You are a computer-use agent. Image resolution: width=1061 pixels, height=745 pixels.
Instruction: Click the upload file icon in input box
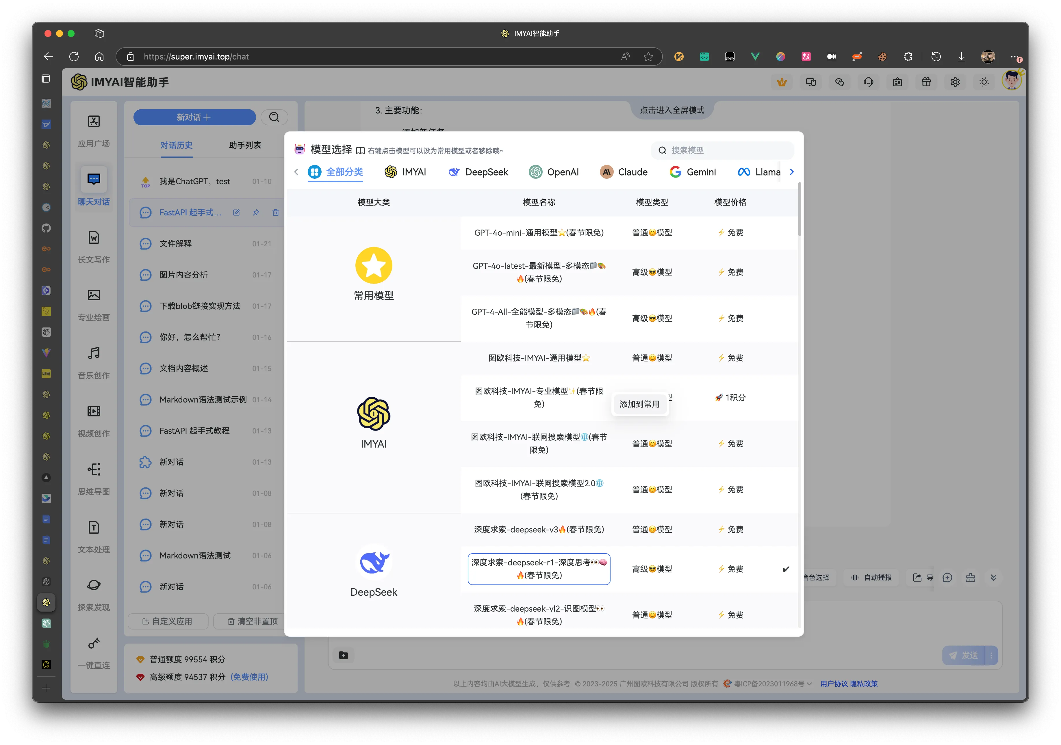(343, 655)
